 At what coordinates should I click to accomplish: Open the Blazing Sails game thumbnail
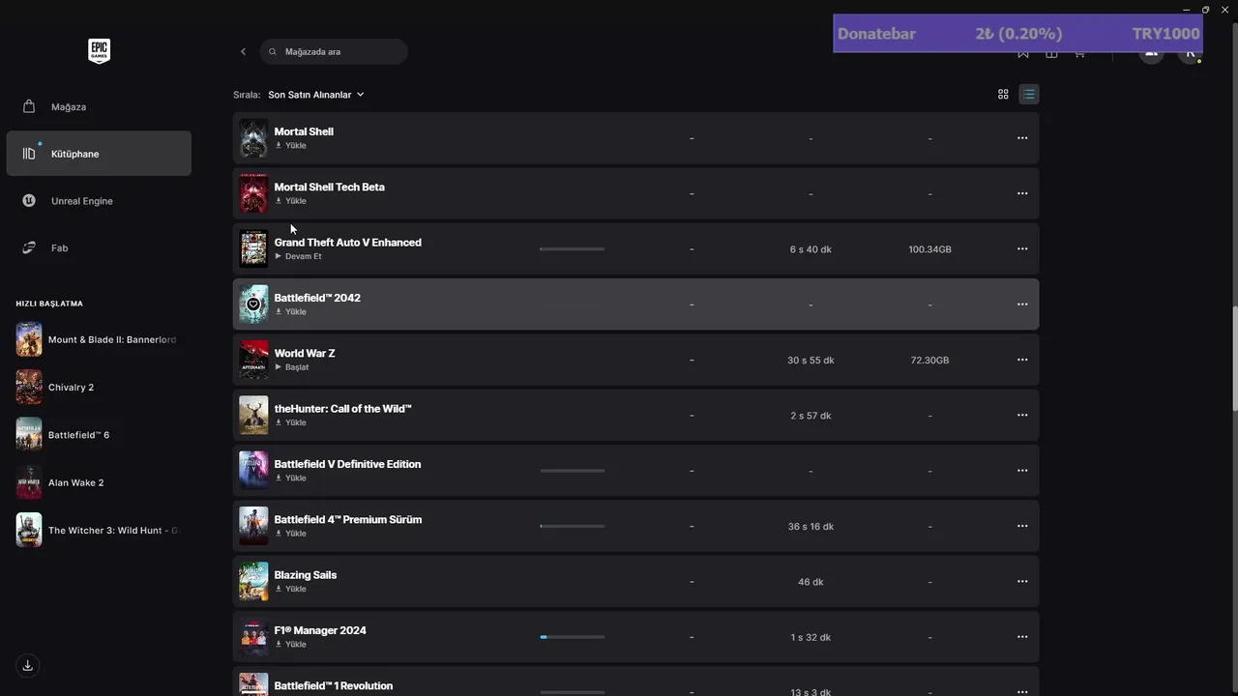tap(253, 582)
